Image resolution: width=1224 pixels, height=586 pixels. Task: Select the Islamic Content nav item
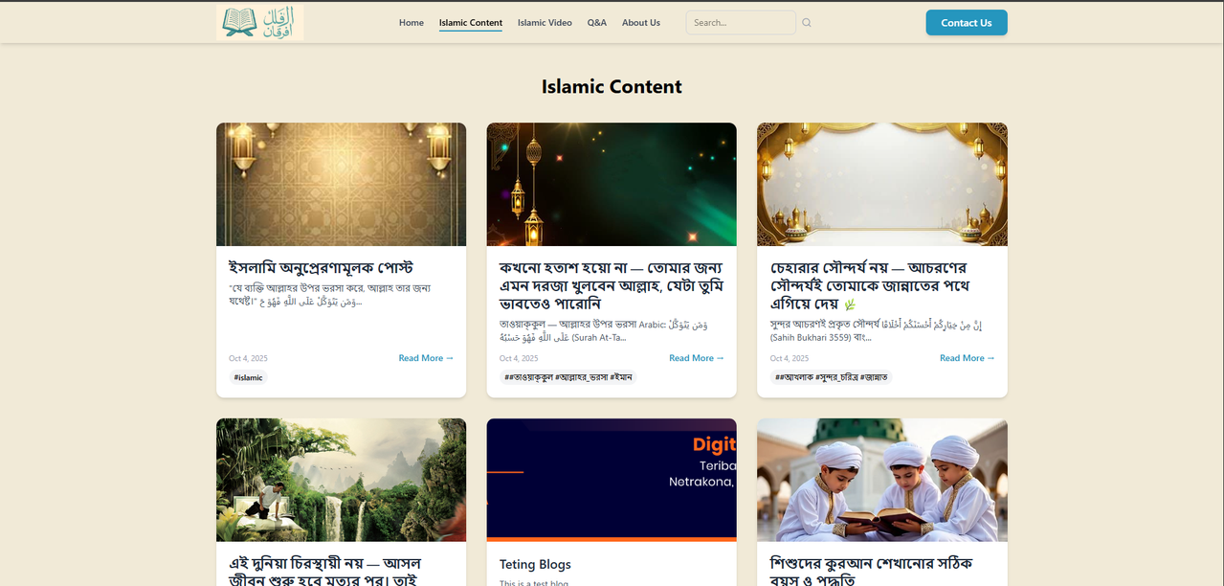(x=471, y=23)
